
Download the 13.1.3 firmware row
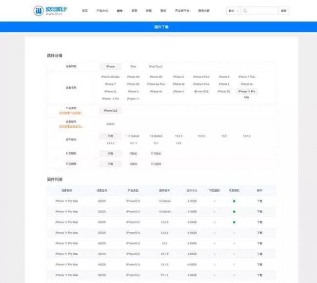tap(259, 254)
